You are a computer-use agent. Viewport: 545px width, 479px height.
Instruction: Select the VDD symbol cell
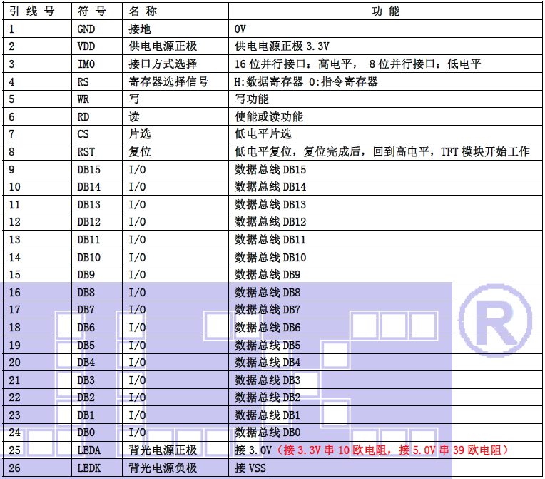click(x=86, y=46)
